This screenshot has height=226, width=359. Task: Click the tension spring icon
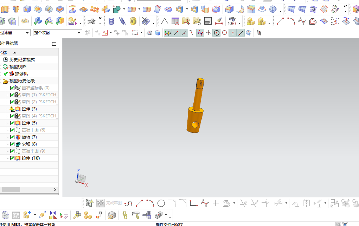pyautogui.click(x=122, y=21)
